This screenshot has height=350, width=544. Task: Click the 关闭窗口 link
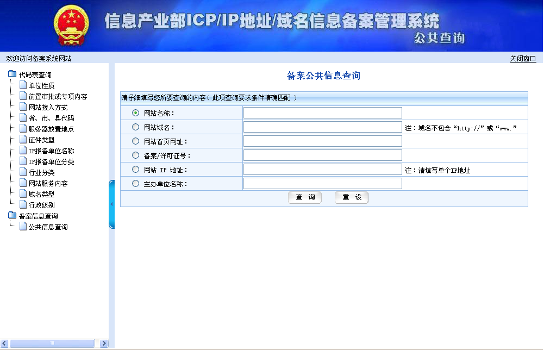coord(523,59)
